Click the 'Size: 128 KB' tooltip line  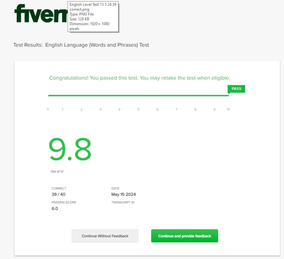tap(79, 19)
